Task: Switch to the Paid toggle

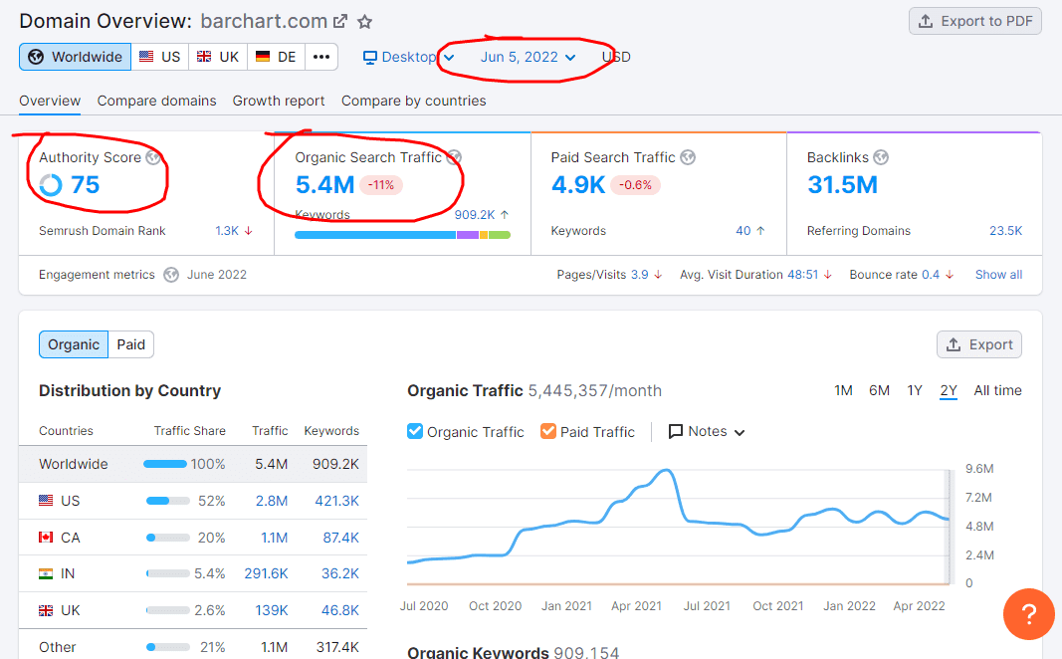Action: click(130, 344)
